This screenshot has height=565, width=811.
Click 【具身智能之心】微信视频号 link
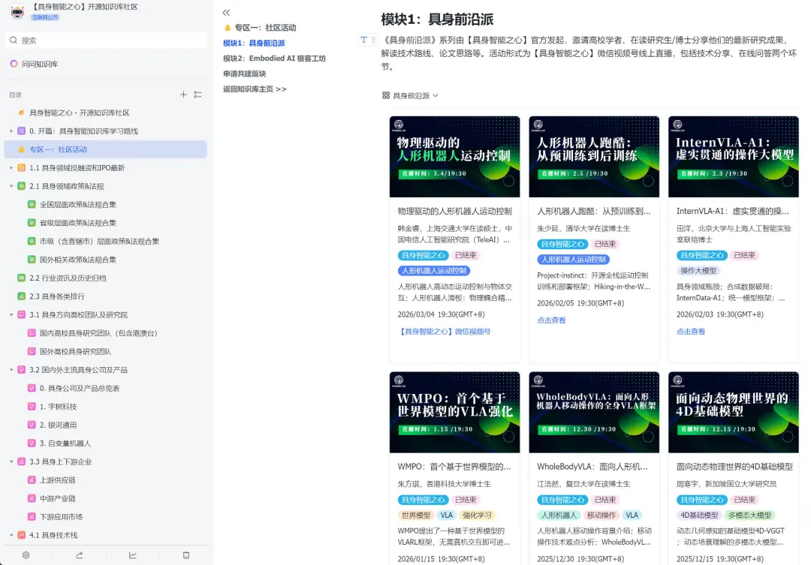point(445,332)
